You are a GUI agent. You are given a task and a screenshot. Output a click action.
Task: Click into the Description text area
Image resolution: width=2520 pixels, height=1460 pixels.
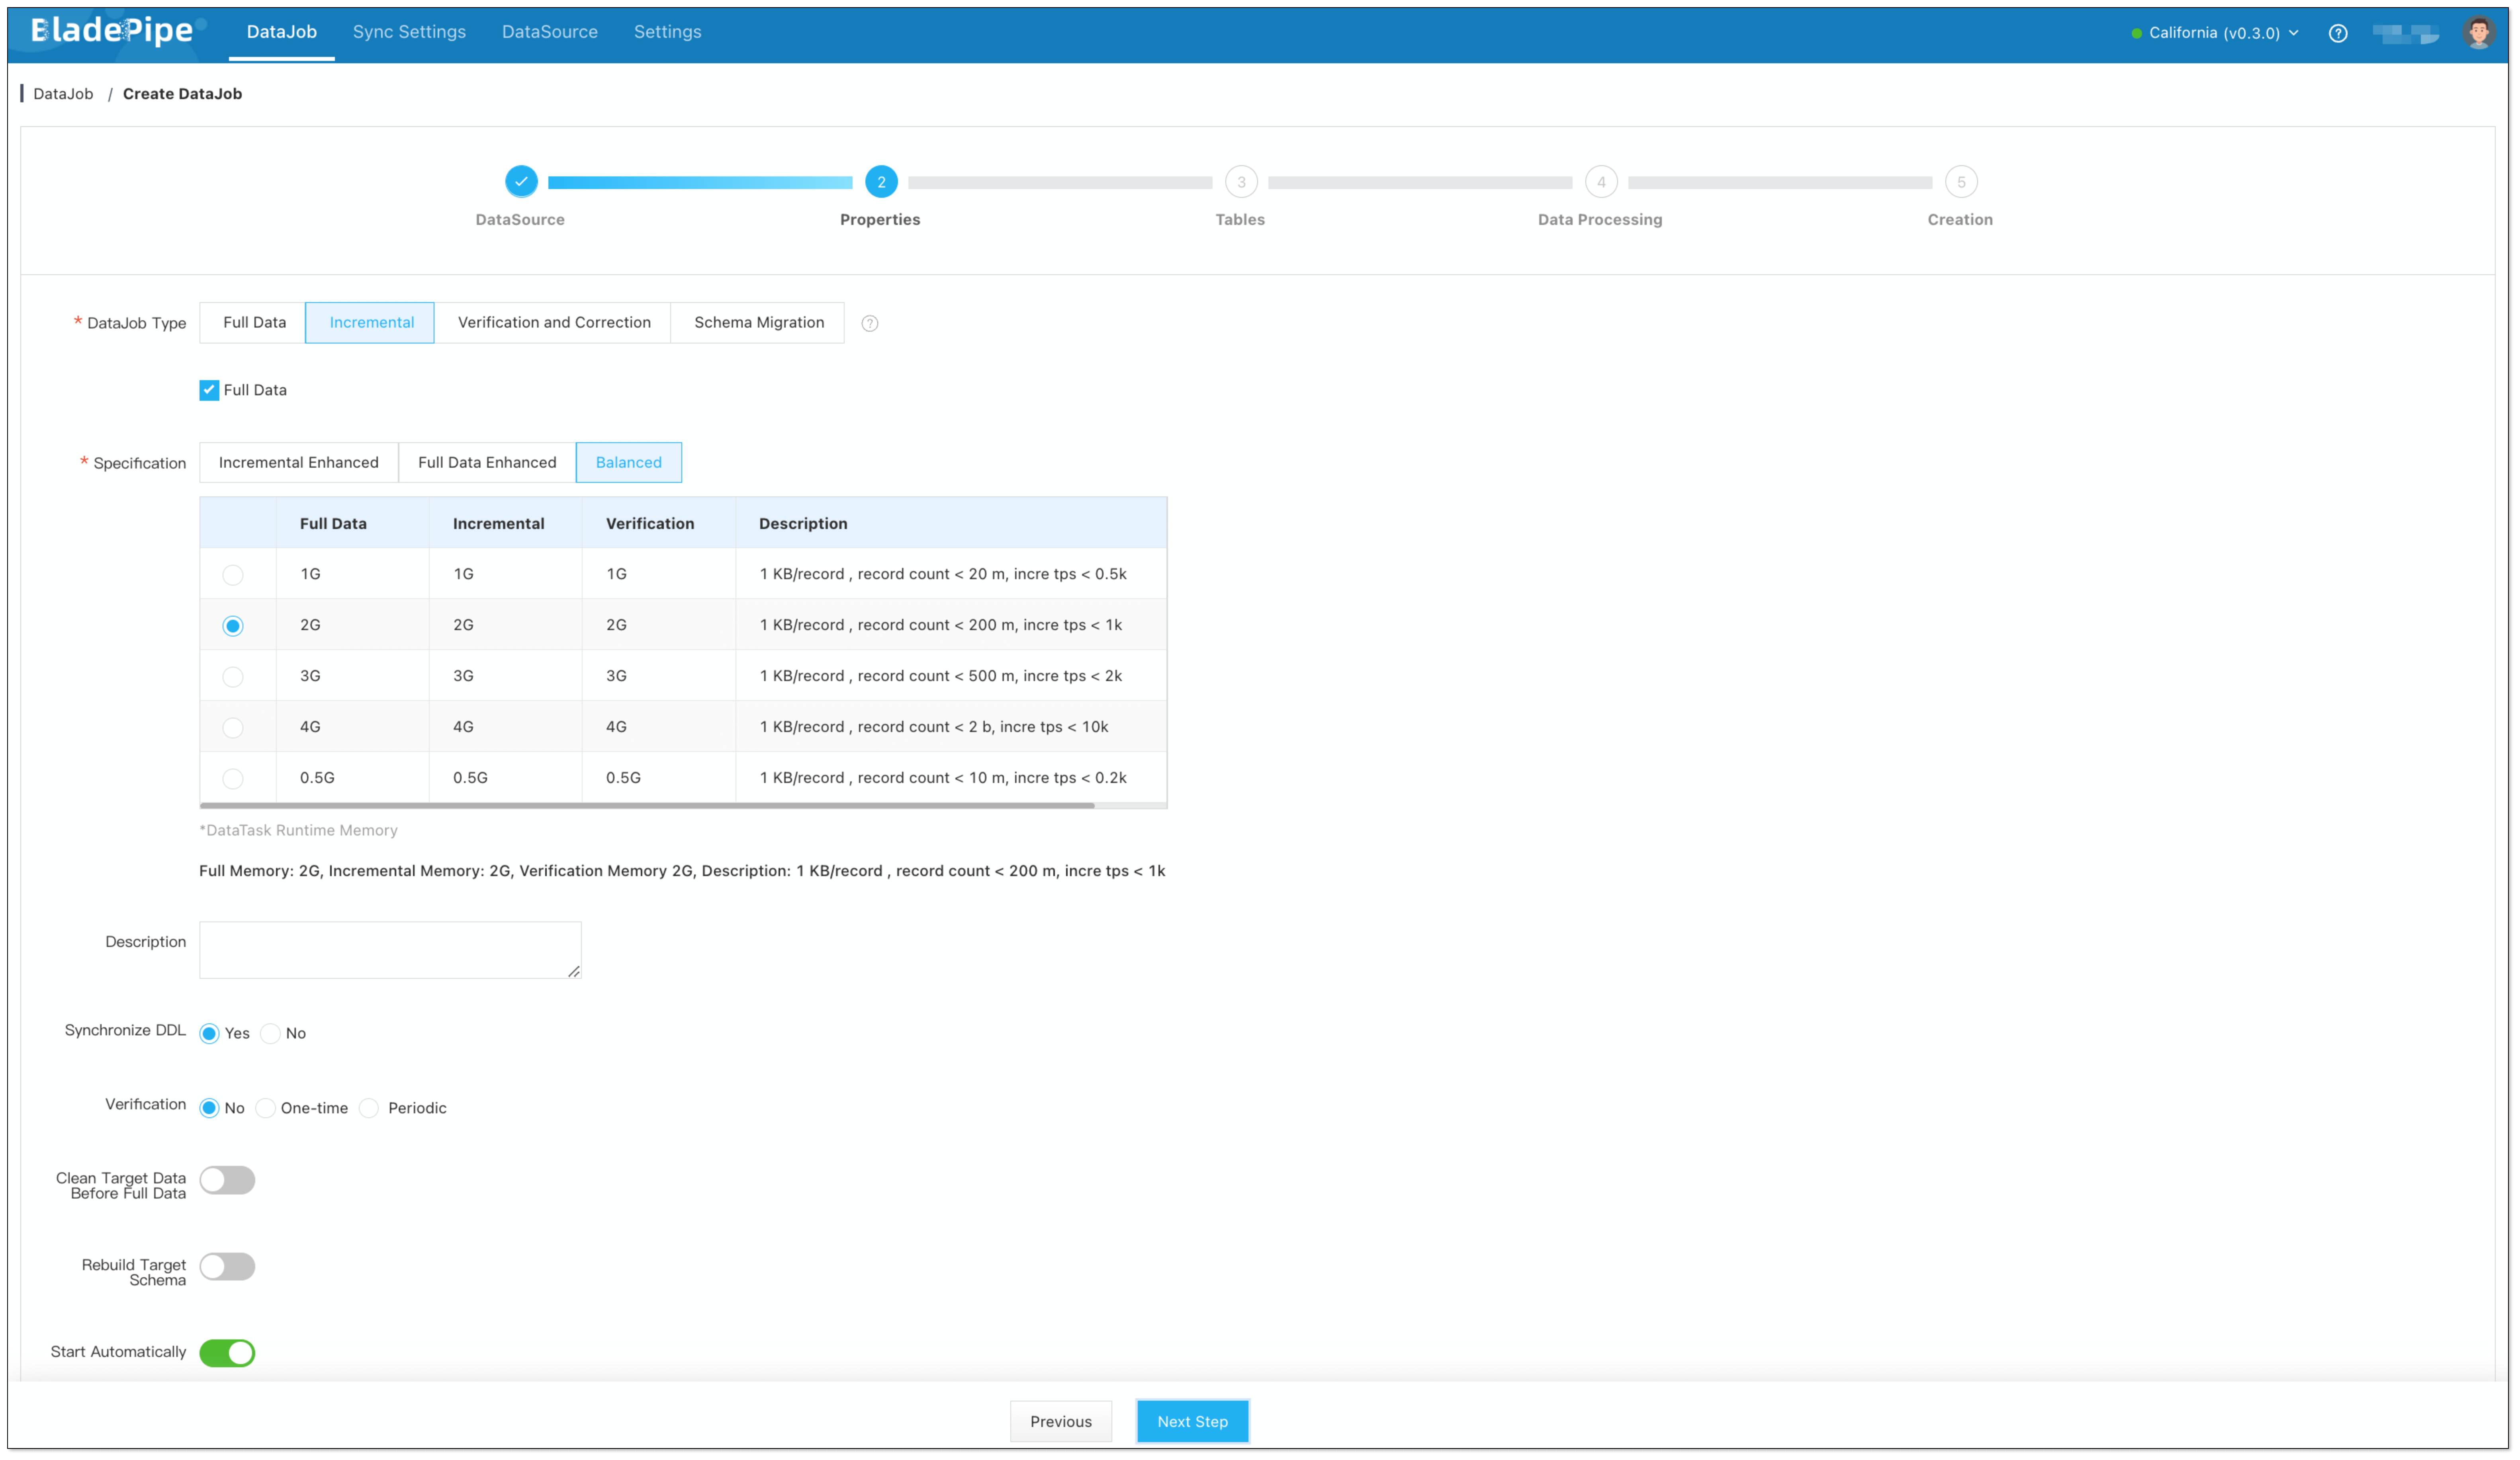coord(390,949)
